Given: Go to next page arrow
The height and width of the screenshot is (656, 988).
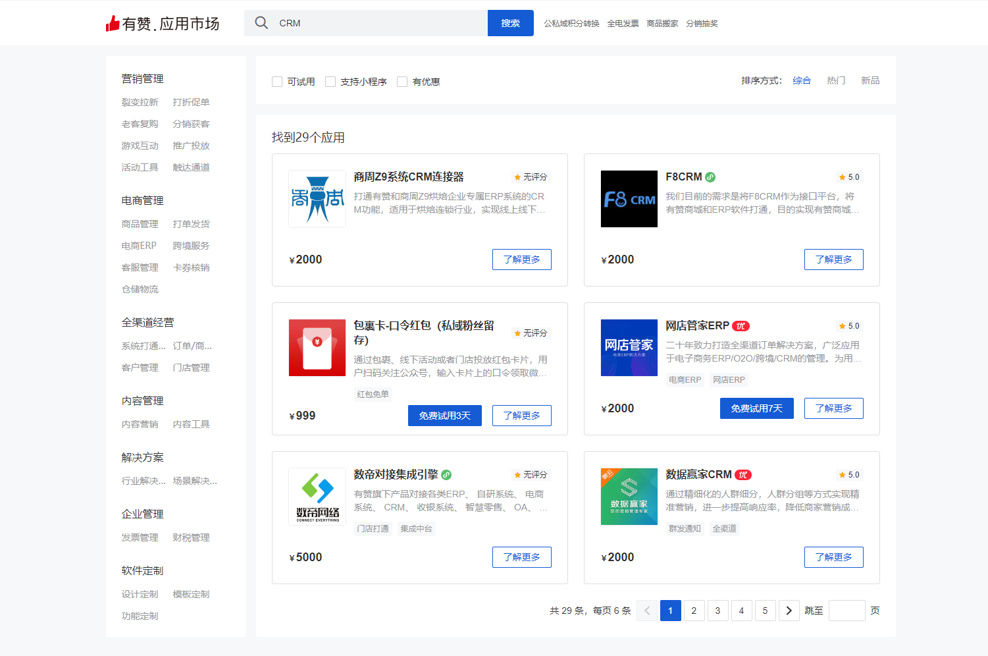Looking at the screenshot, I should click(x=789, y=611).
